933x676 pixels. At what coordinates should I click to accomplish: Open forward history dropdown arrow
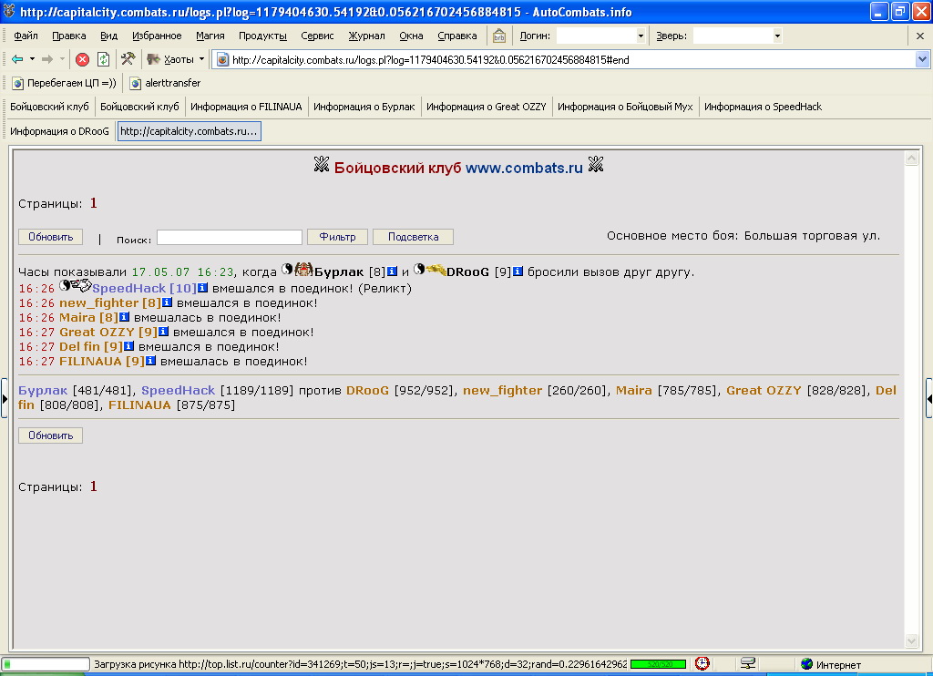pyautogui.click(x=62, y=59)
